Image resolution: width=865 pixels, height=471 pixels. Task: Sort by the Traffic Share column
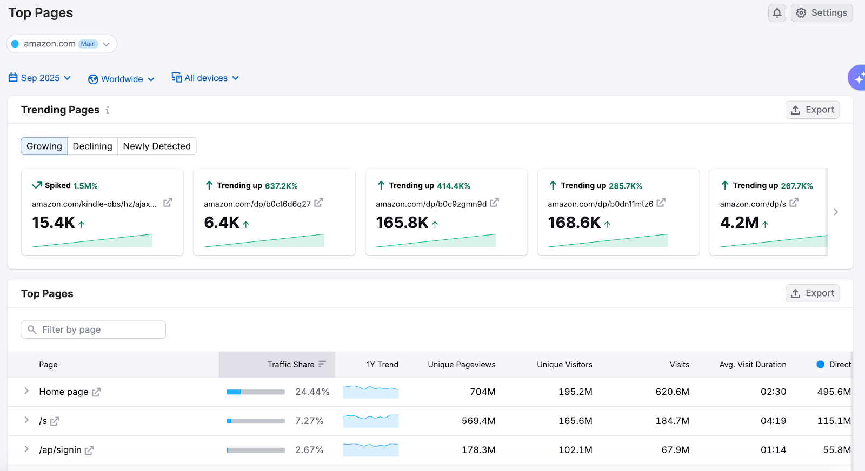pyautogui.click(x=291, y=365)
